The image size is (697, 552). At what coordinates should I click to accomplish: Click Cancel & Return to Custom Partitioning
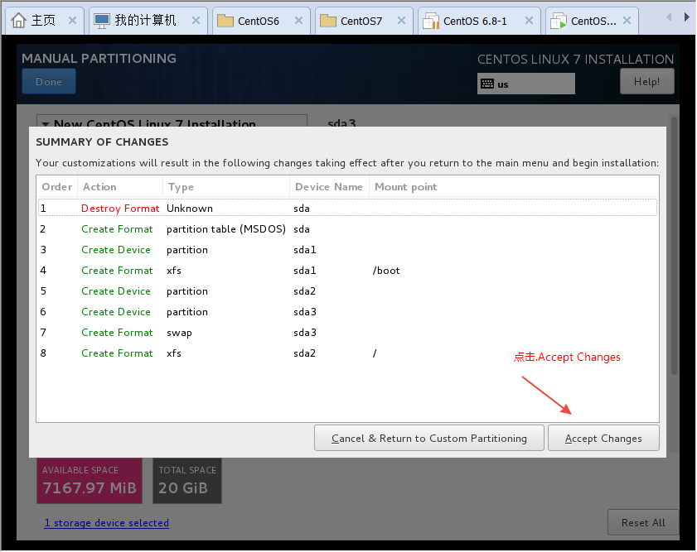(429, 439)
